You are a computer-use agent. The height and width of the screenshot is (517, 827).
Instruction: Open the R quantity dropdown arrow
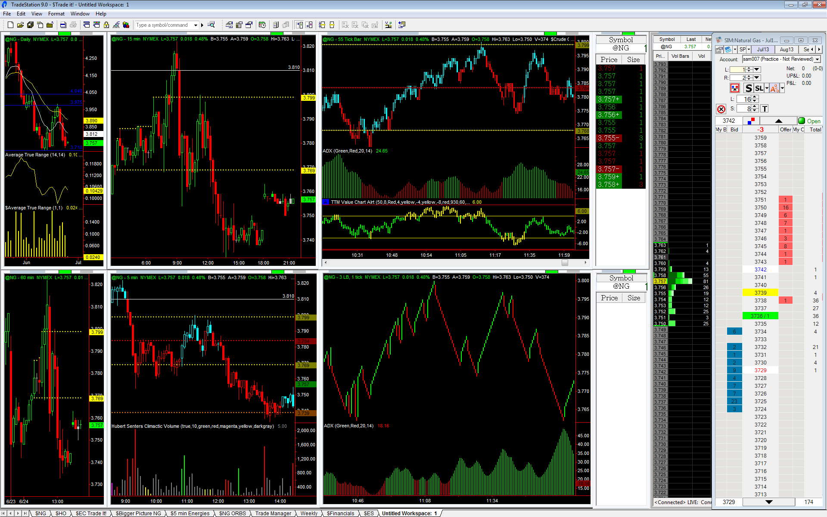[757, 78]
